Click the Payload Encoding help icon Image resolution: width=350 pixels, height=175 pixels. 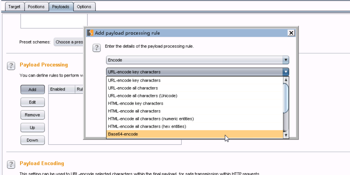11,164
